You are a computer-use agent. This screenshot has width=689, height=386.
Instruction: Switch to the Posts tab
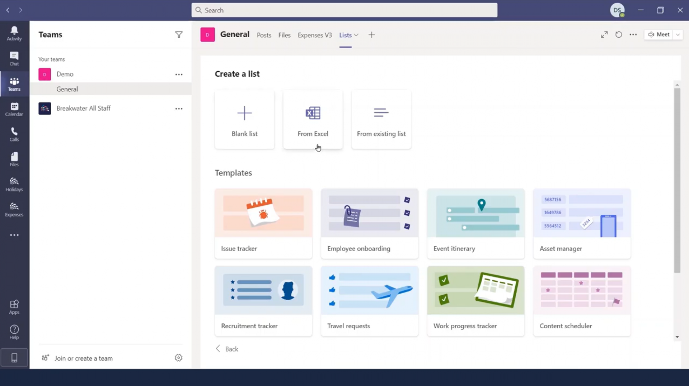[x=264, y=35]
